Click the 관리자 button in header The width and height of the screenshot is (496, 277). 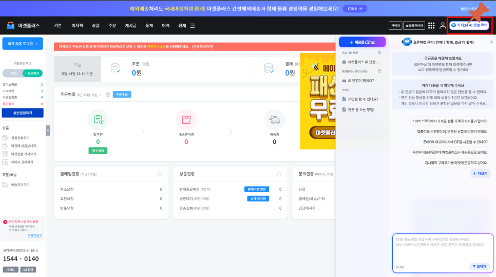395,26
